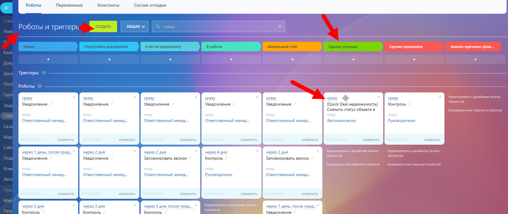Image resolution: width=508 pixels, height=214 pixels.
Task: Open the 'через 4 дня' delay selector
Action: pos(216,152)
